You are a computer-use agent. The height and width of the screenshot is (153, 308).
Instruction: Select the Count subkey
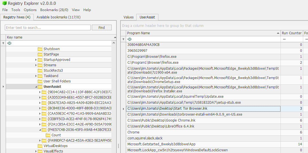(56, 135)
